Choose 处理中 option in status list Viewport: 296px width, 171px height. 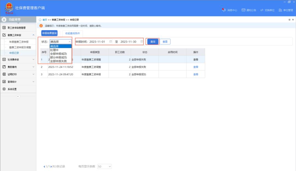pos(54,50)
